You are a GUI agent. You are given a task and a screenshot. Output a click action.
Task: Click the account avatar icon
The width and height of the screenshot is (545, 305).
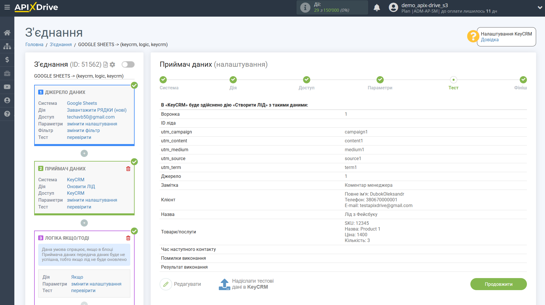click(x=393, y=7)
